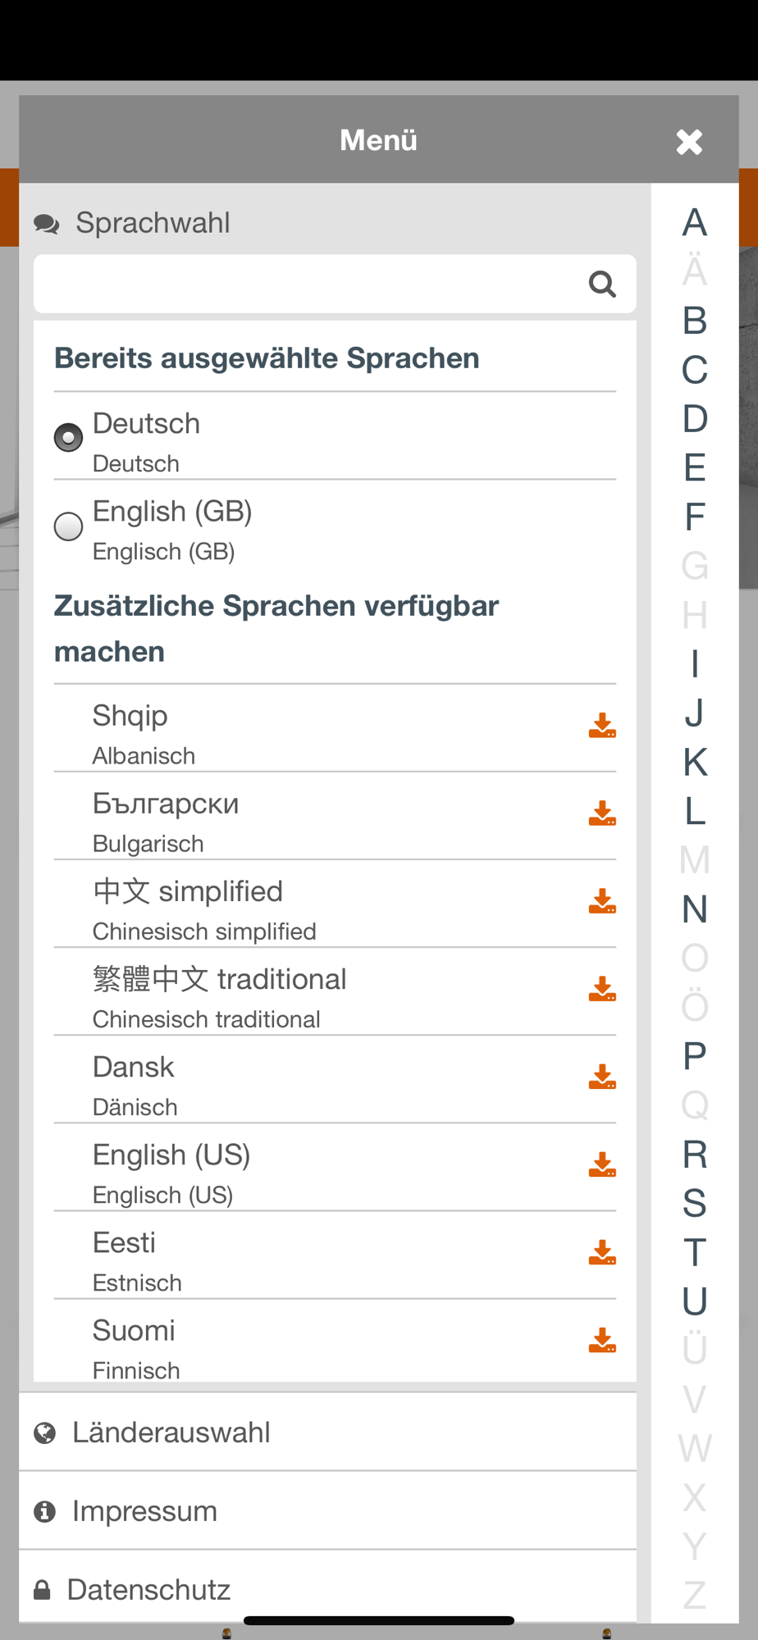Jump to letter D in index
This screenshot has height=1640, width=758.
click(x=694, y=418)
